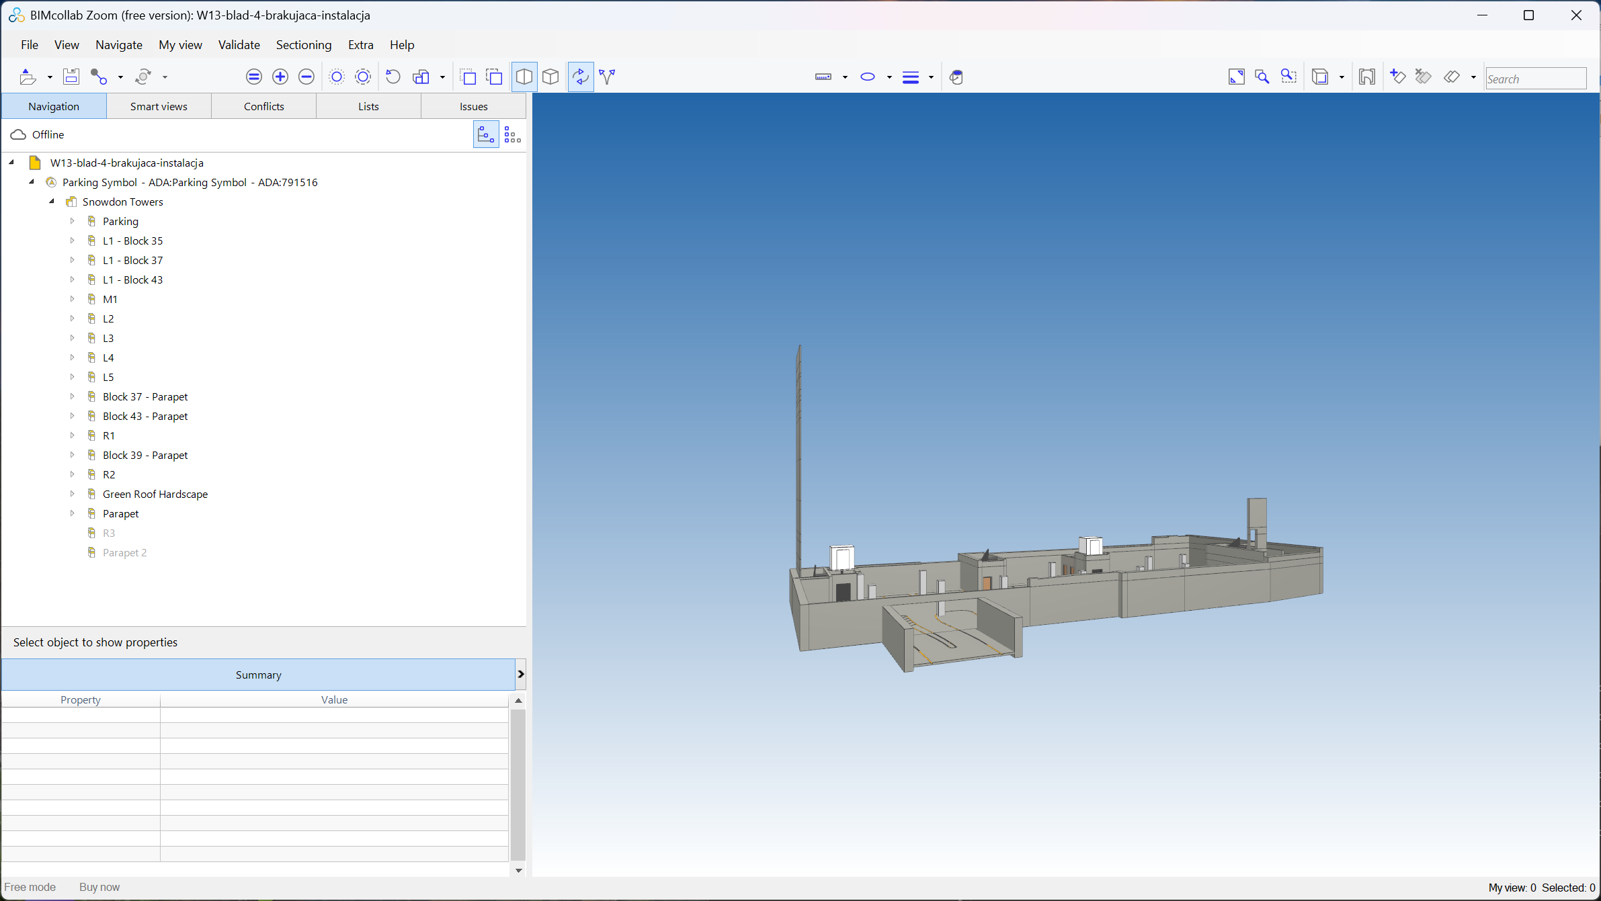1601x901 pixels.
Task: Open the Sectioning menu
Action: (x=304, y=45)
